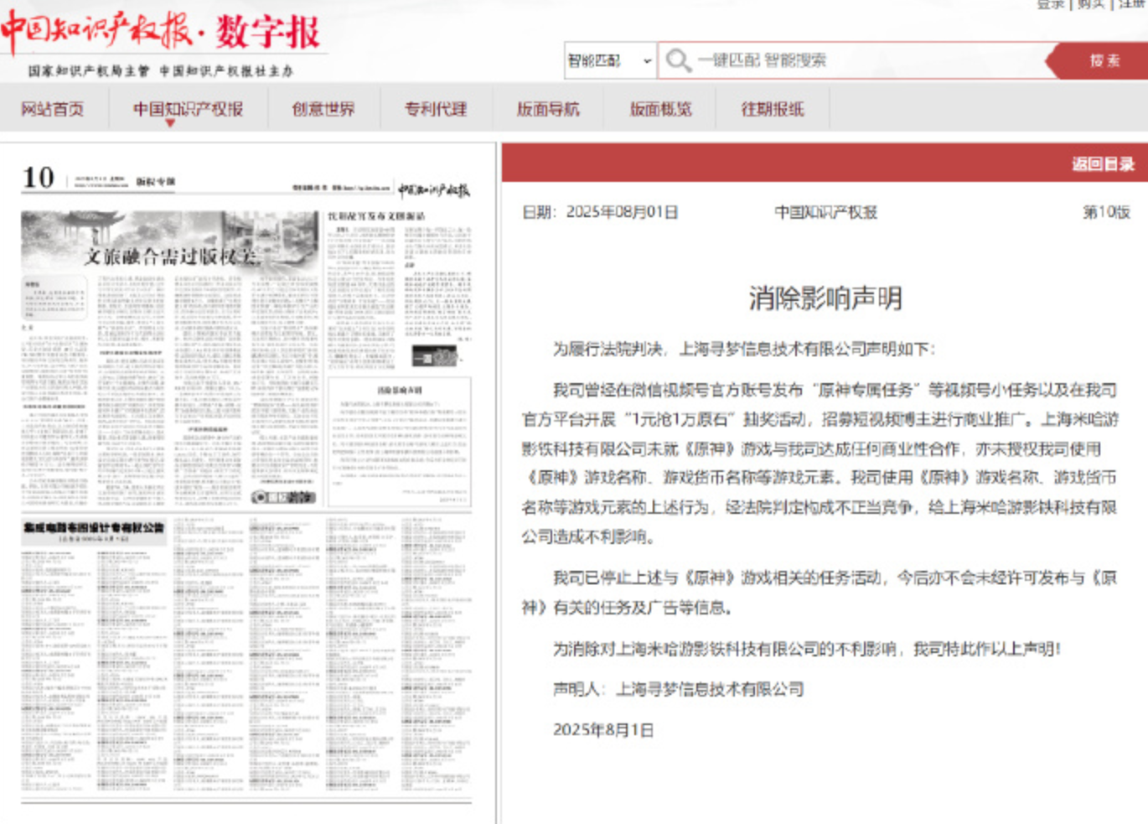The height and width of the screenshot is (824, 1148).
Task: Open the 文旅融合需过版权关 article on page thumbnail
Action: point(172,257)
